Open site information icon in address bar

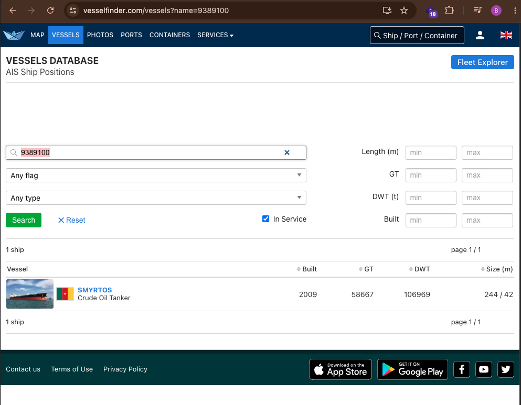coord(73,10)
